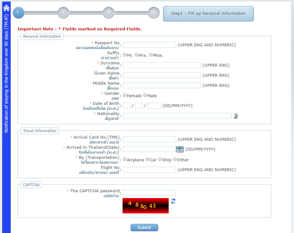Click the 'Travel Information' section heading
The image size is (294, 233).
[40, 131]
